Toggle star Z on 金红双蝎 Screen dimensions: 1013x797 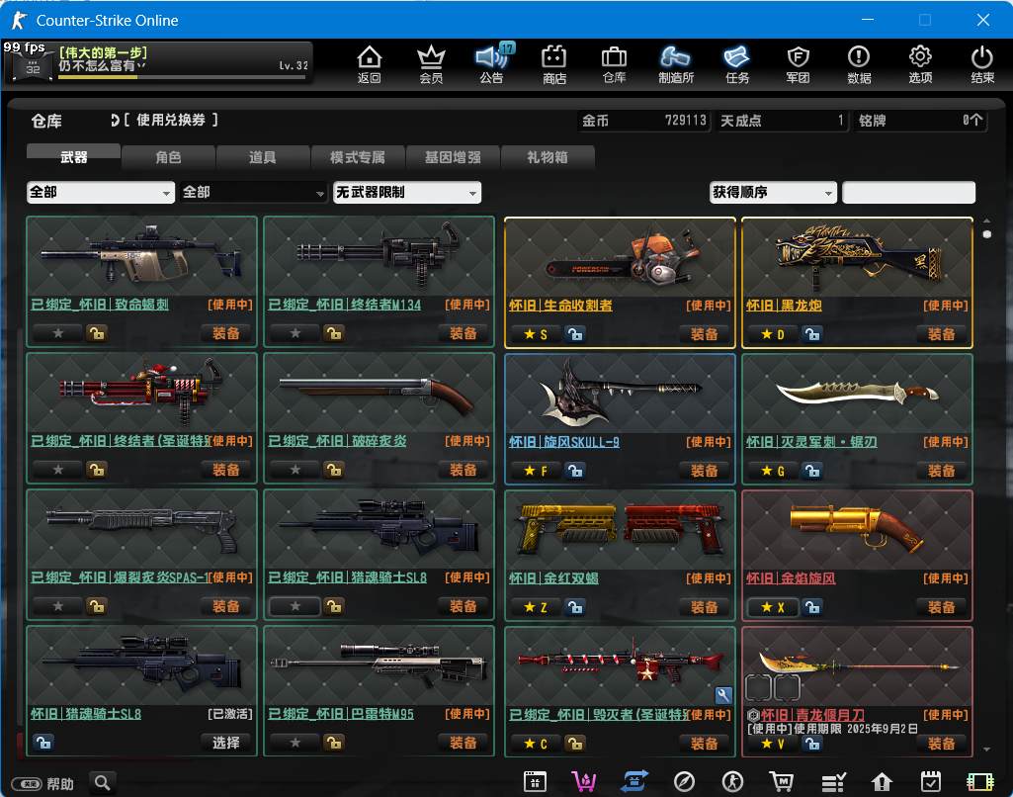pos(536,607)
